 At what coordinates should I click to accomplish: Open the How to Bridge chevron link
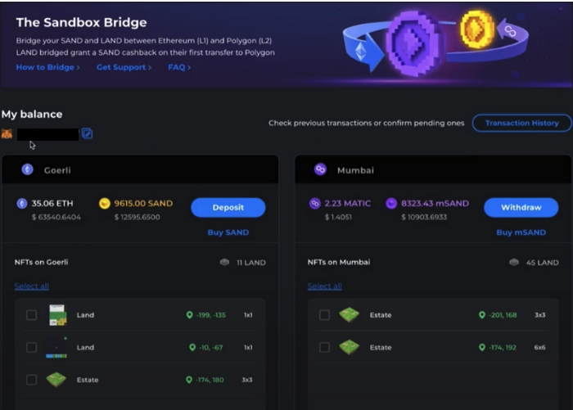pyautogui.click(x=47, y=67)
